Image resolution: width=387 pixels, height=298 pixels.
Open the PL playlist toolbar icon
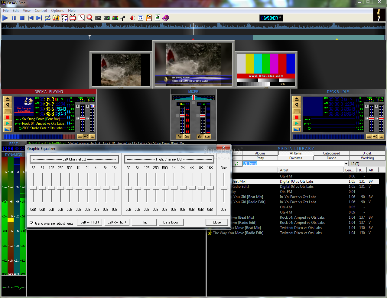tap(149, 18)
